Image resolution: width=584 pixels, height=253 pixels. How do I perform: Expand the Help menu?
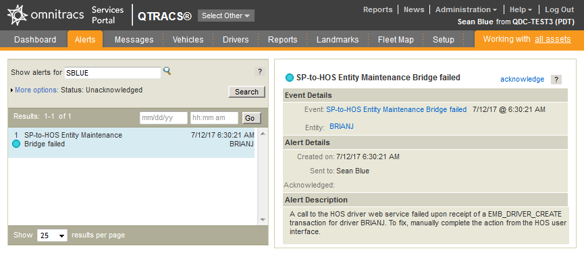tap(521, 9)
